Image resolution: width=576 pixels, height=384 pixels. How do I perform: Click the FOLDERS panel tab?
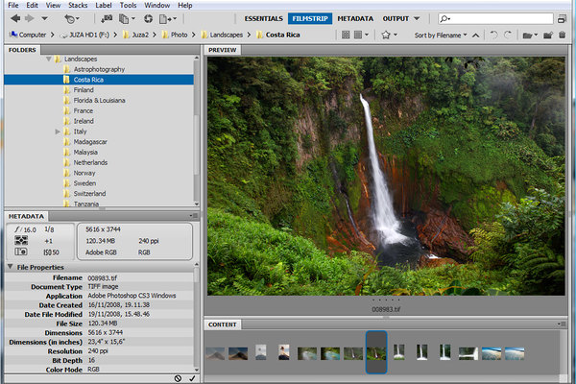coord(22,50)
